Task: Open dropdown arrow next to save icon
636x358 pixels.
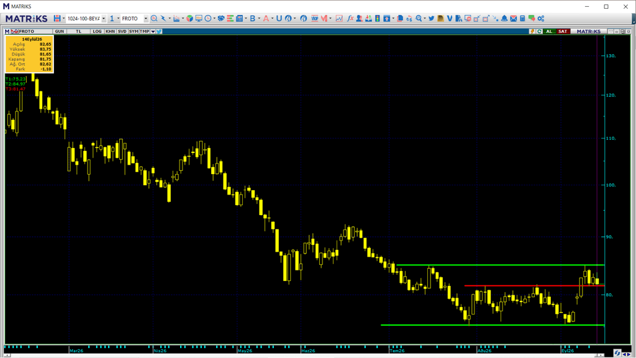Action: point(64,19)
